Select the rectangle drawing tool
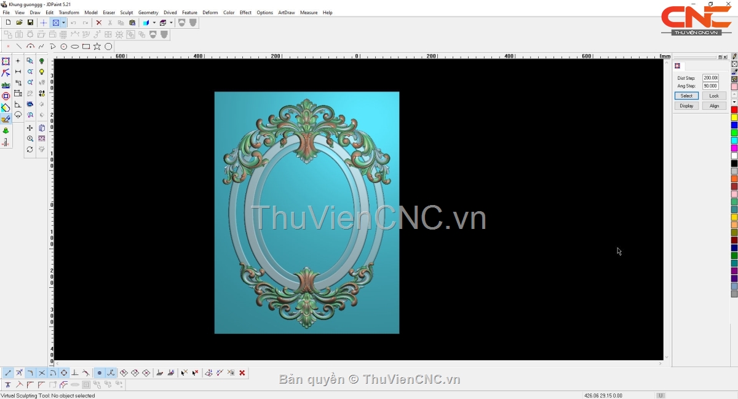Screen dimensions: 738x399 [x=86, y=47]
